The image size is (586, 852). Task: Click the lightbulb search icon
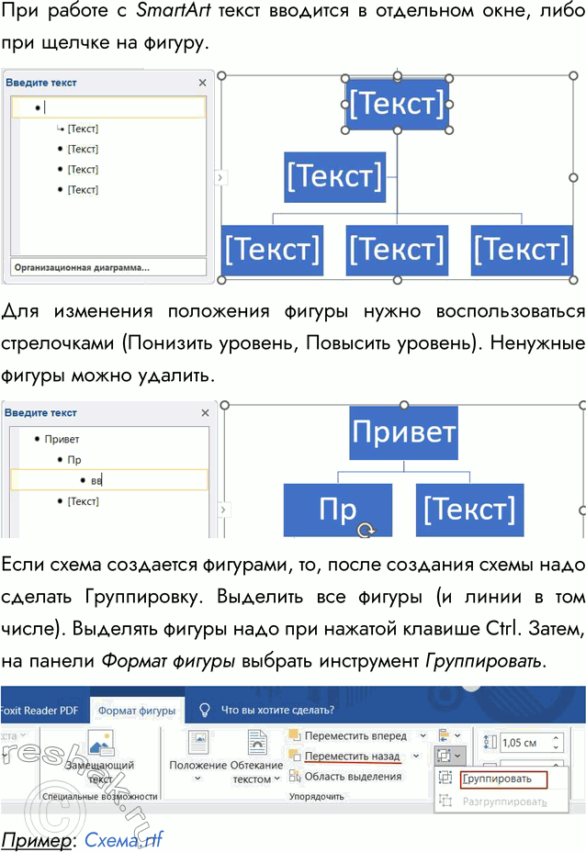[x=204, y=711]
